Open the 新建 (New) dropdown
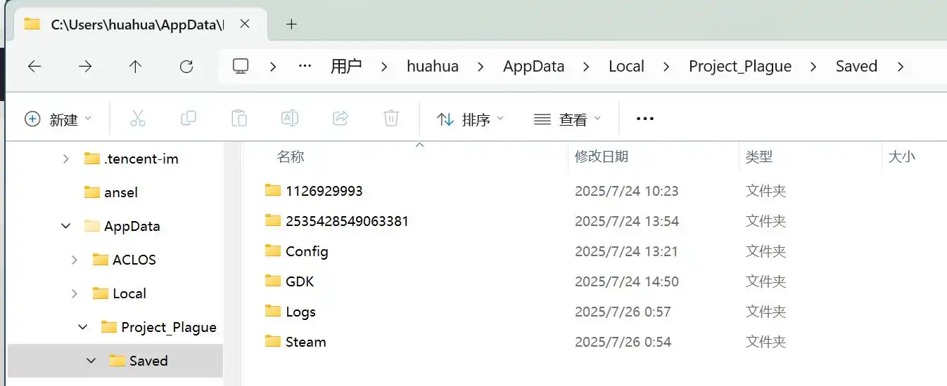This screenshot has height=386, width=947. tap(58, 119)
